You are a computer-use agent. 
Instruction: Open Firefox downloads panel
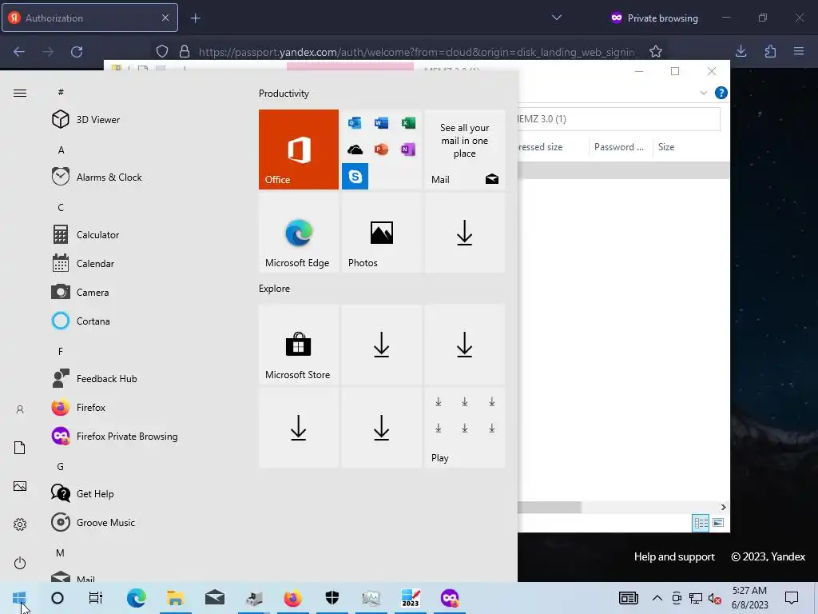click(x=741, y=51)
